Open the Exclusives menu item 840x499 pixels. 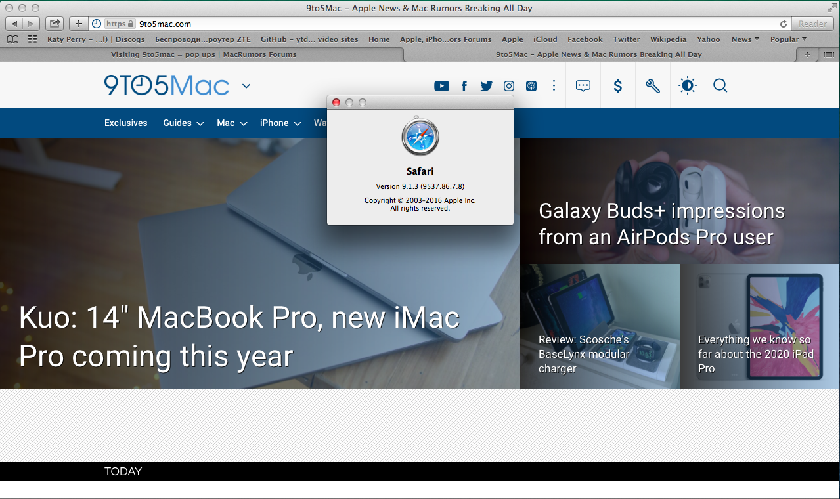coord(126,123)
